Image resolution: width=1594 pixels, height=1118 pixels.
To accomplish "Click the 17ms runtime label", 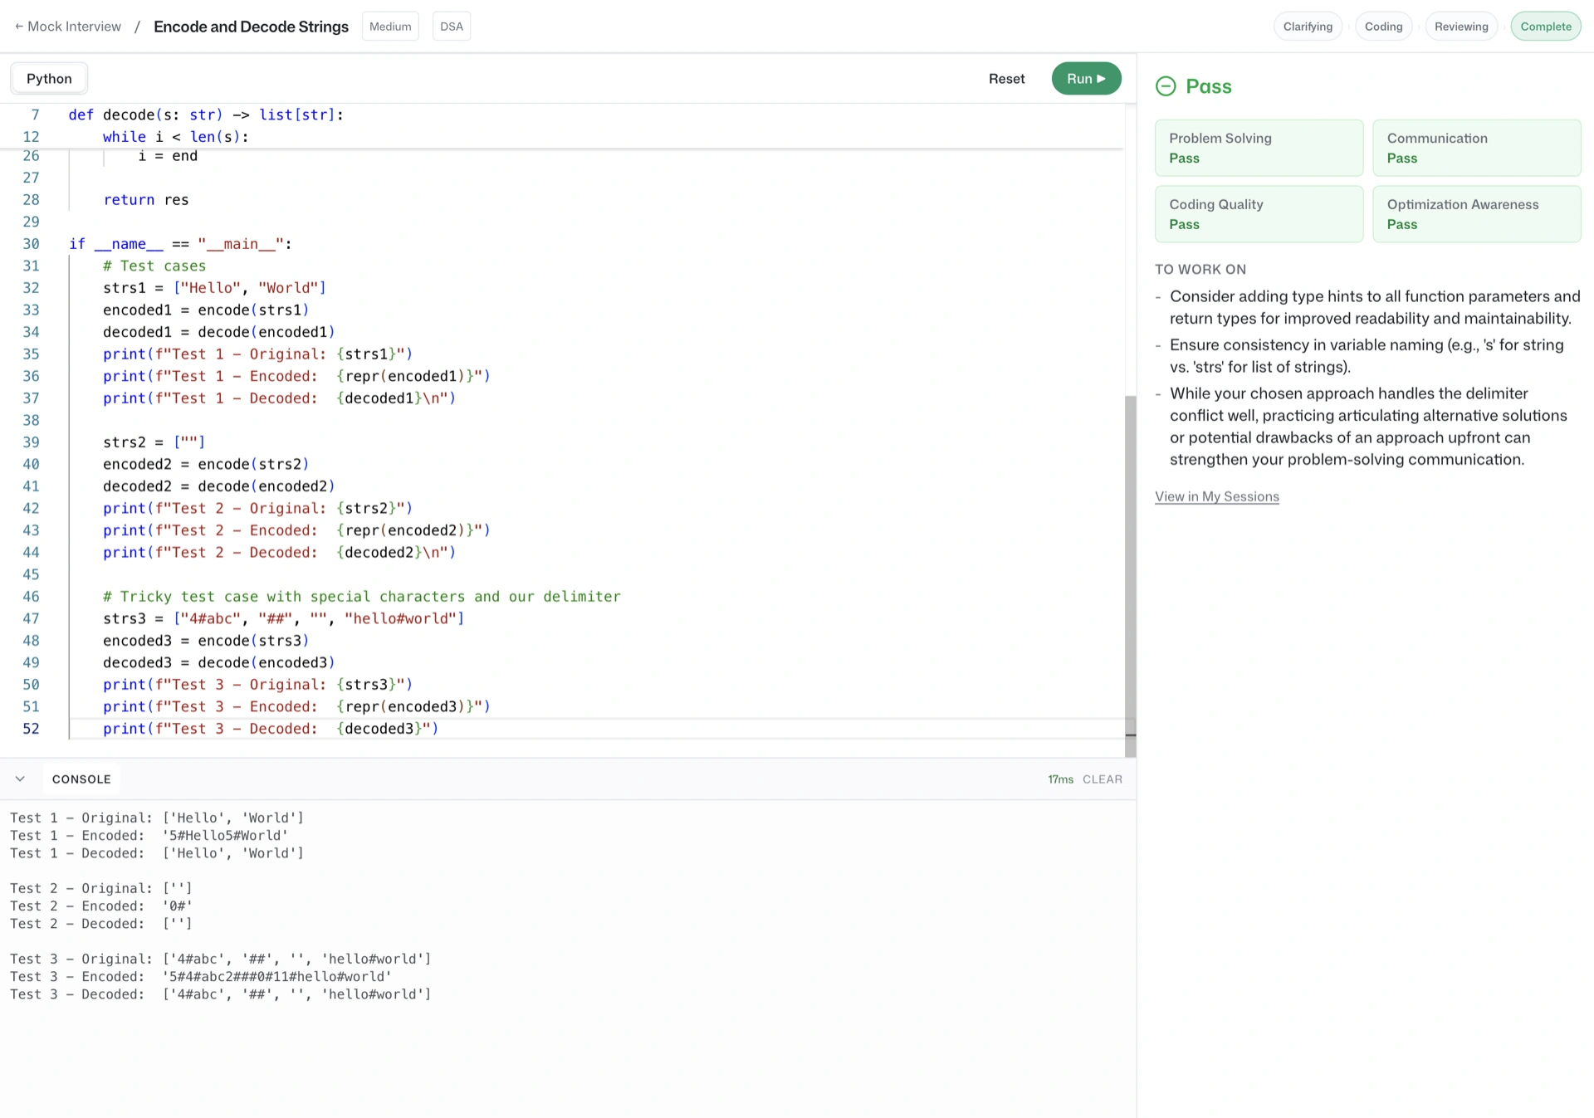I will 1060,779.
